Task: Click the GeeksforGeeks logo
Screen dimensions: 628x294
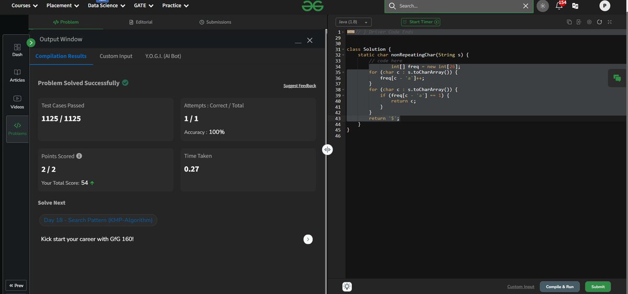Action: click(312, 6)
